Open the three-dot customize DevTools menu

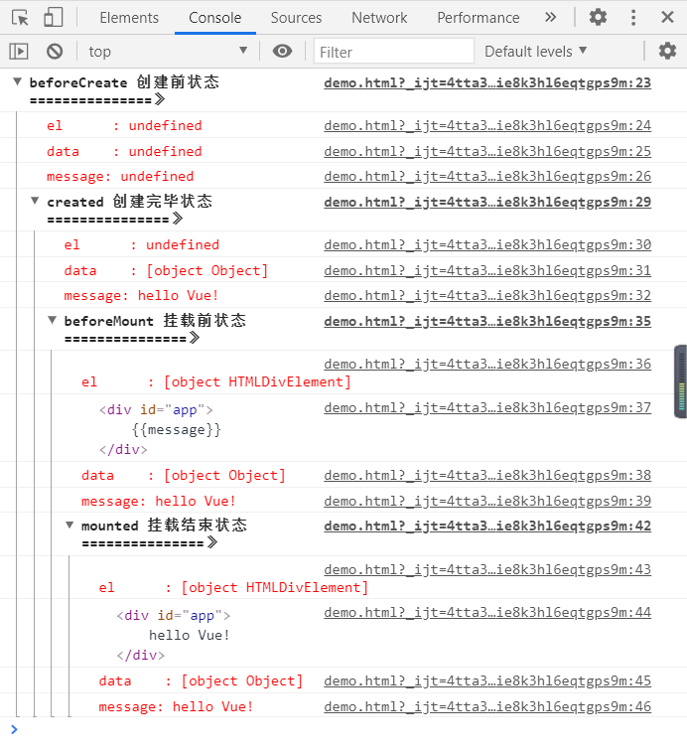[x=633, y=17]
